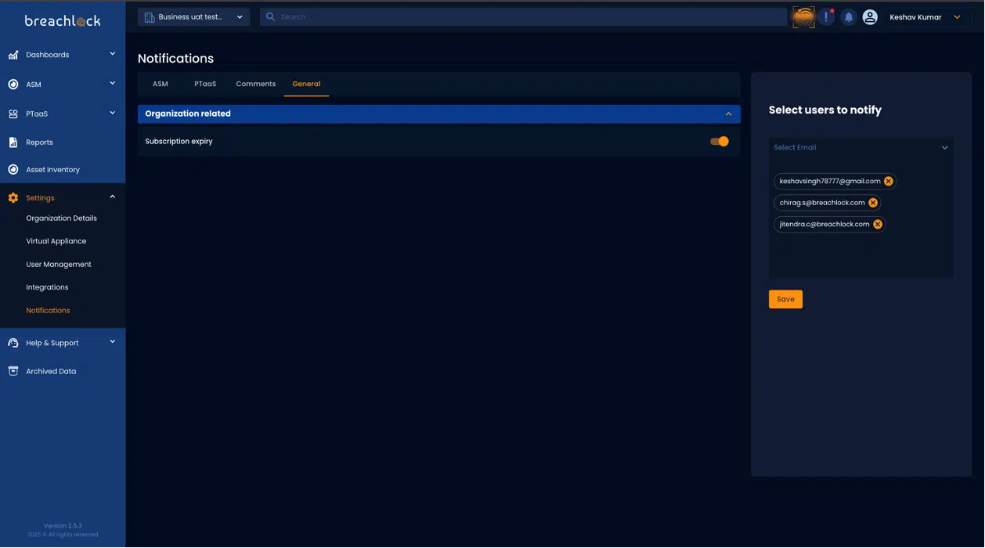Click the ASM sidebar icon
Viewport: 985px width, 548px height.
[x=13, y=85]
